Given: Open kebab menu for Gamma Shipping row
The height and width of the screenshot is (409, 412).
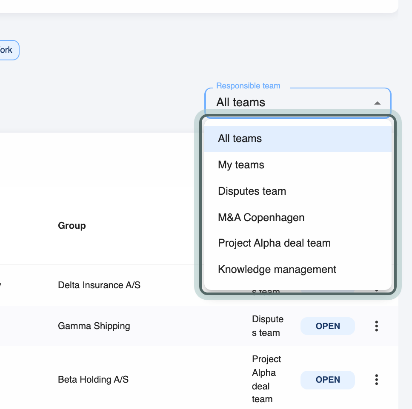Looking at the screenshot, I should click(x=377, y=326).
